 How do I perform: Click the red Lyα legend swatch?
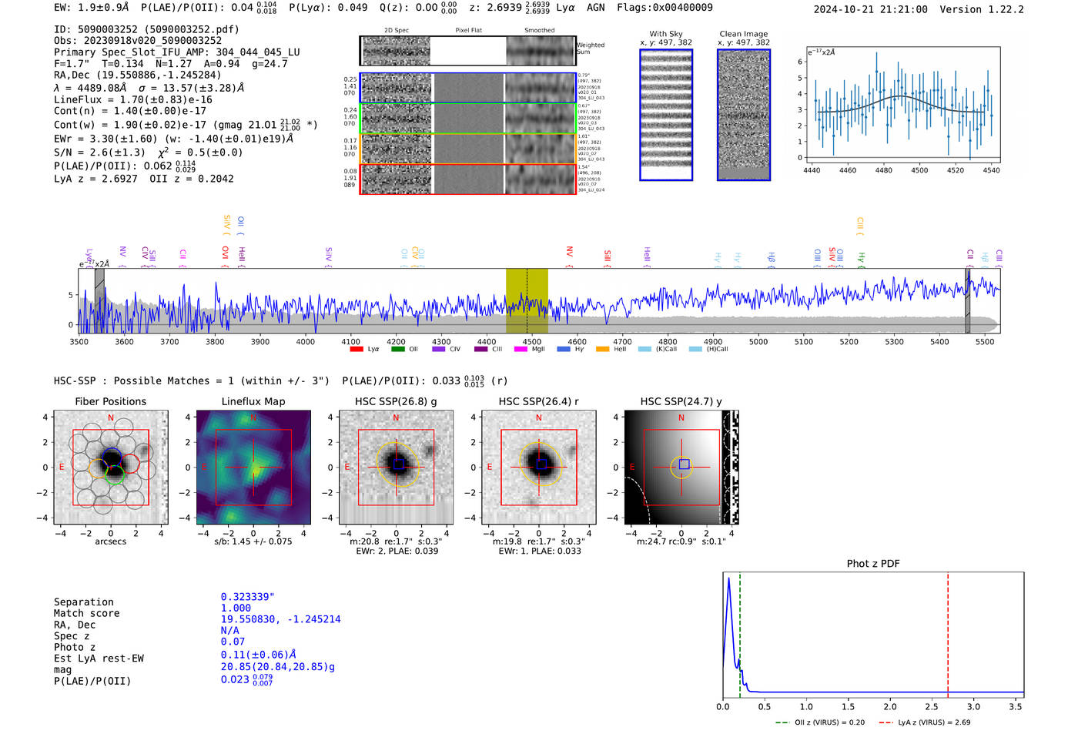[357, 350]
